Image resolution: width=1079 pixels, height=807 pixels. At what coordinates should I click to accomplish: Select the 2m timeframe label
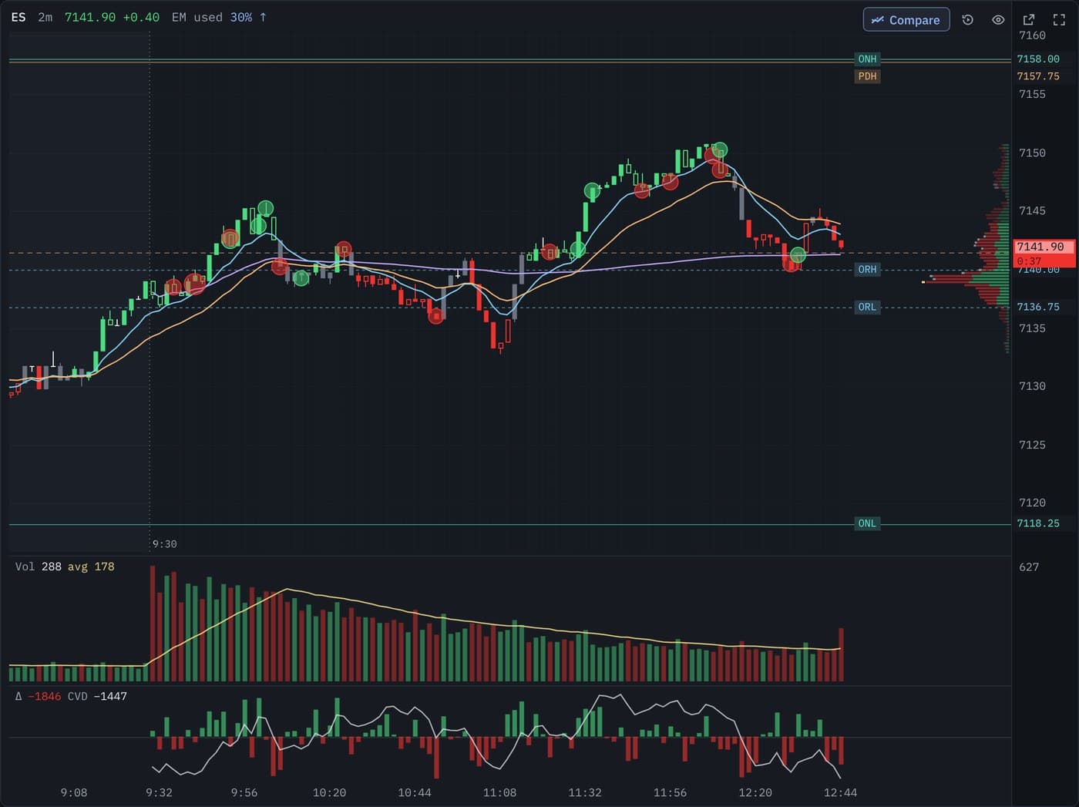tap(45, 17)
